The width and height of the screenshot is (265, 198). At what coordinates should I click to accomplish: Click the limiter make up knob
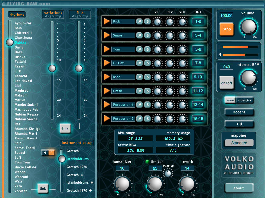(168, 173)
